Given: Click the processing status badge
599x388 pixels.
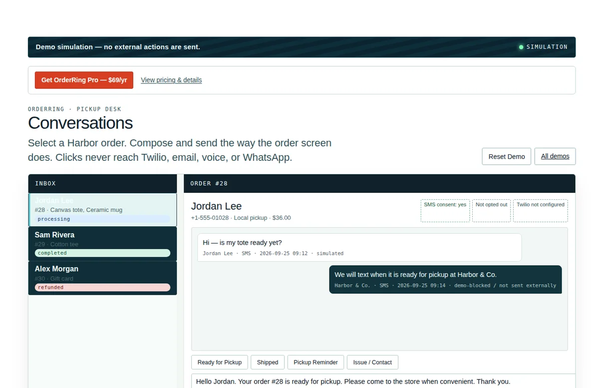Looking at the screenshot, I should coord(102,219).
